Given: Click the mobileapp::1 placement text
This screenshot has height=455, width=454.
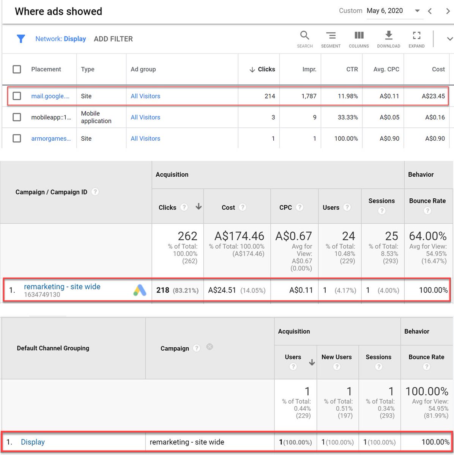Looking at the screenshot, I should pos(51,118).
